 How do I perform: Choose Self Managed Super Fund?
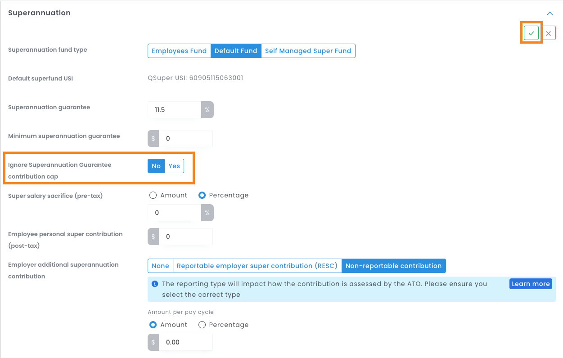[308, 51]
